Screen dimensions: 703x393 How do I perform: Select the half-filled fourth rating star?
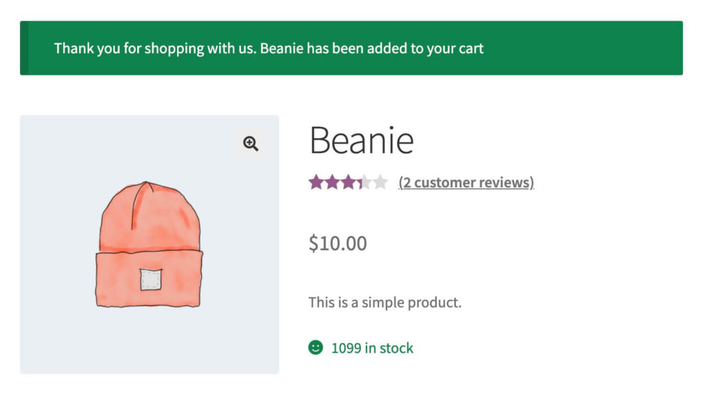[364, 182]
